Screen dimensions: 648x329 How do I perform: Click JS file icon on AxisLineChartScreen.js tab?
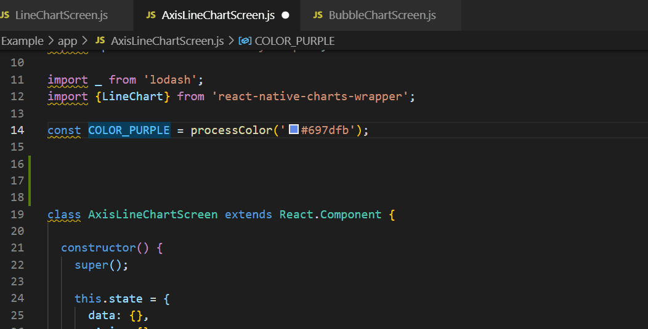pyautogui.click(x=151, y=15)
